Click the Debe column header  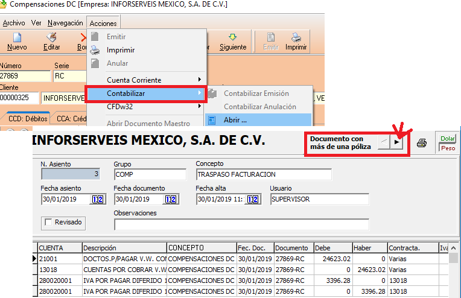click(x=333, y=248)
